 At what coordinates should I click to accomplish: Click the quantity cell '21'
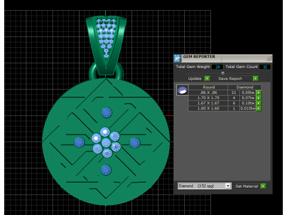(x=234, y=93)
